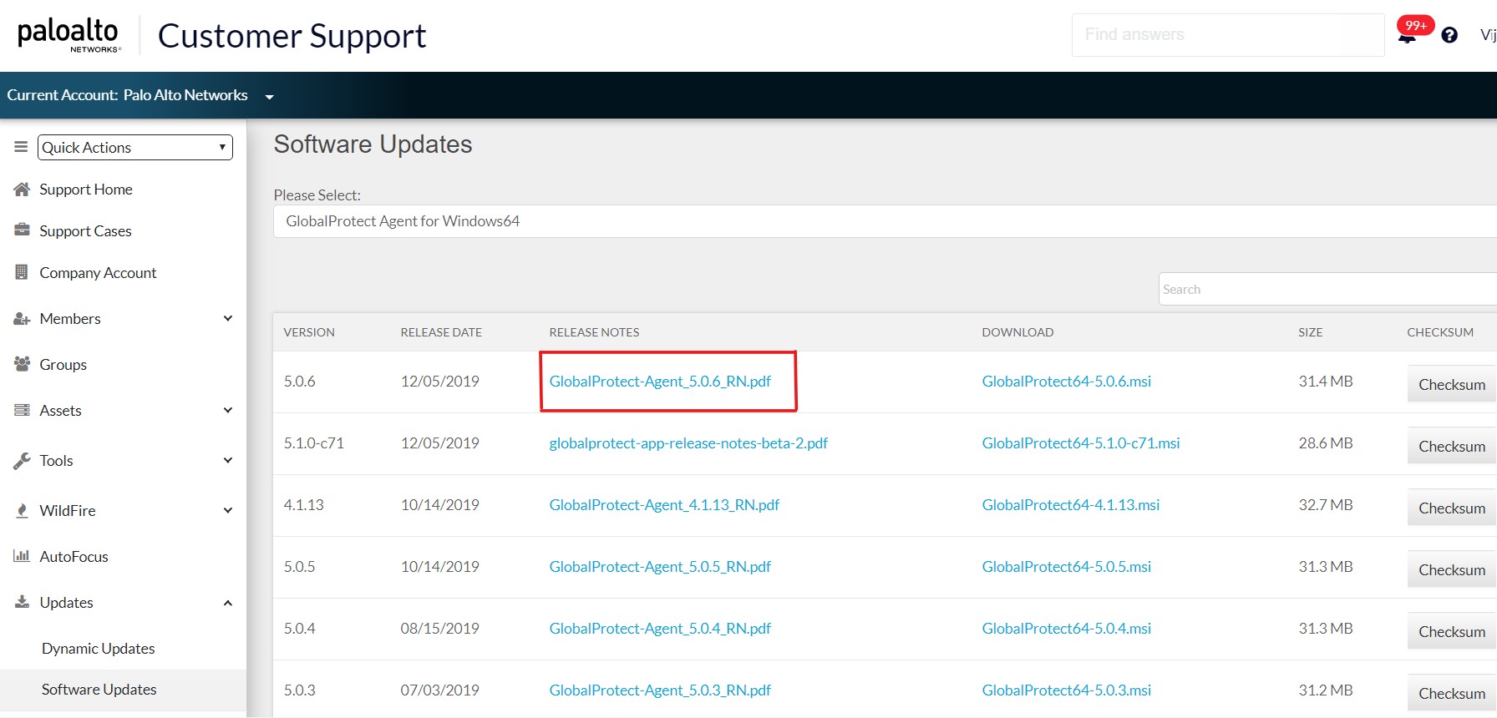The height and width of the screenshot is (718, 1497).
Task: Open the notifications bell icon
Action: point(1407,37)
